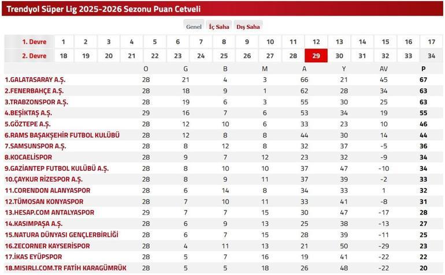Click Kocaelispor in the standings
Viewport: 445px width, 275px height.
coord(28,157)
